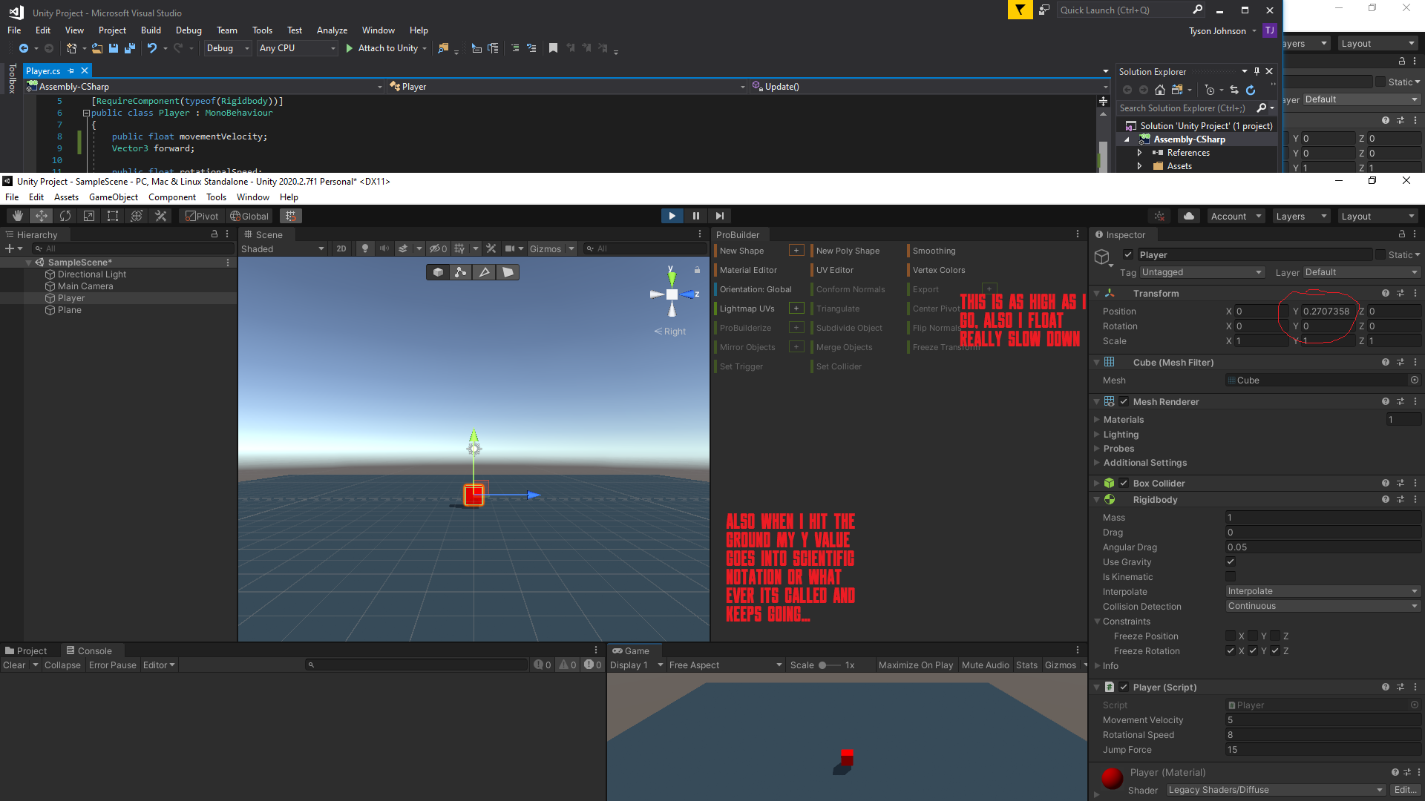Switch to the Project tab

pyautogui.click(x=26, y=650)
